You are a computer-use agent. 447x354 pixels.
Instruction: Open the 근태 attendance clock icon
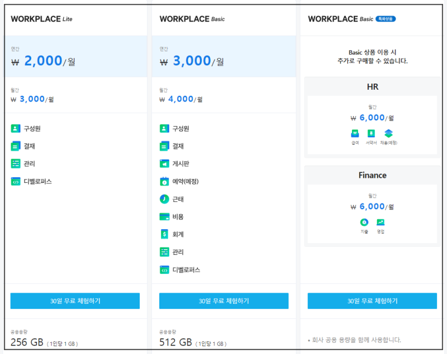click(164, 199)
